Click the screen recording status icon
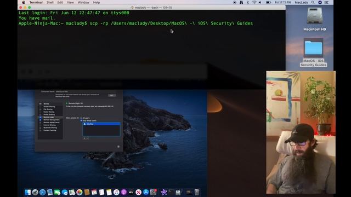 235,2
